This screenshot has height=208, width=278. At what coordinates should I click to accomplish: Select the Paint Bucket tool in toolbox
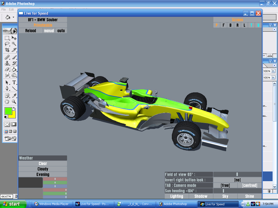point(14,69)
